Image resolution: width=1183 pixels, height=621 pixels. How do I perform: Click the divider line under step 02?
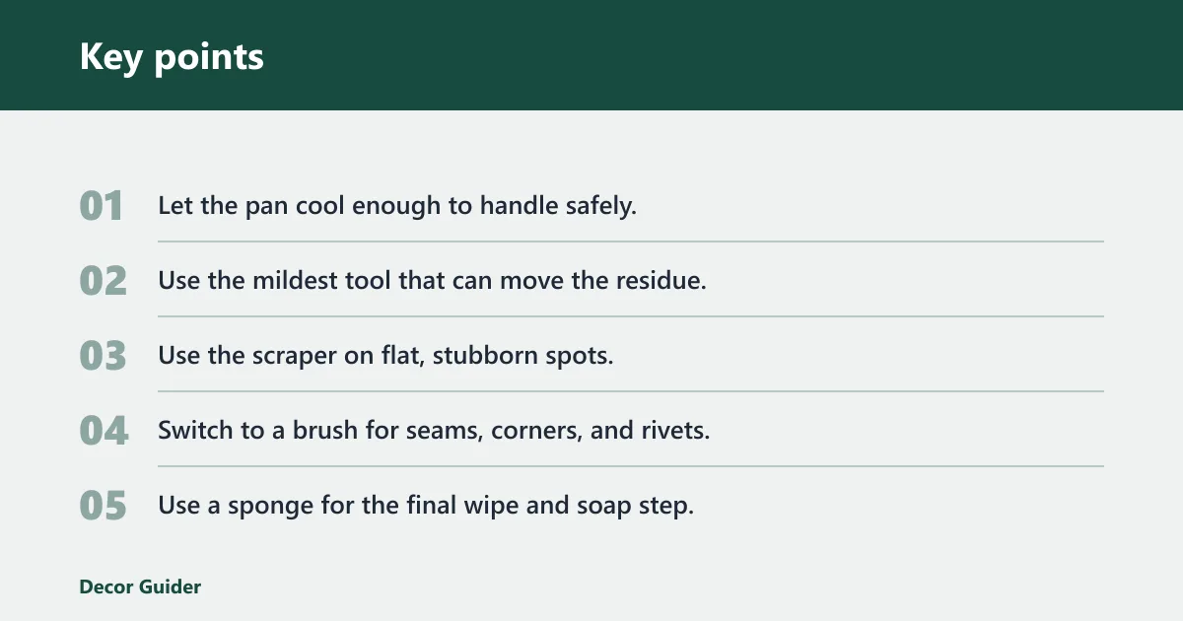tap(631, 316)
